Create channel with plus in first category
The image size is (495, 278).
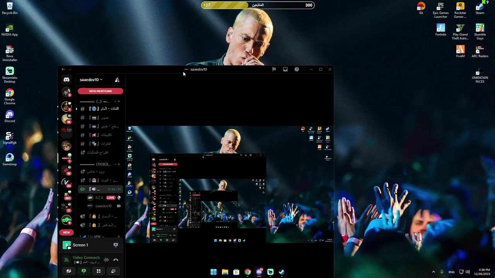pos(119,102)
